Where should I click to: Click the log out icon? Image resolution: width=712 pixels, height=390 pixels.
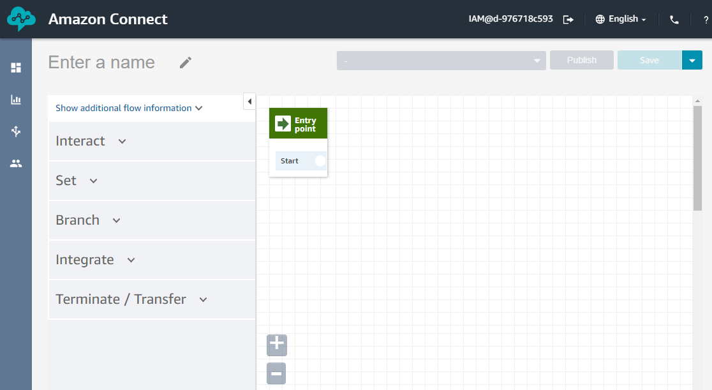pyautogui.click(x=568, y=20)
